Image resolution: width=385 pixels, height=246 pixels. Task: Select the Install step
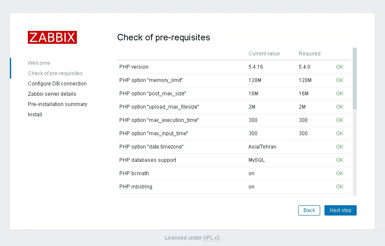[x=35, y=115]
